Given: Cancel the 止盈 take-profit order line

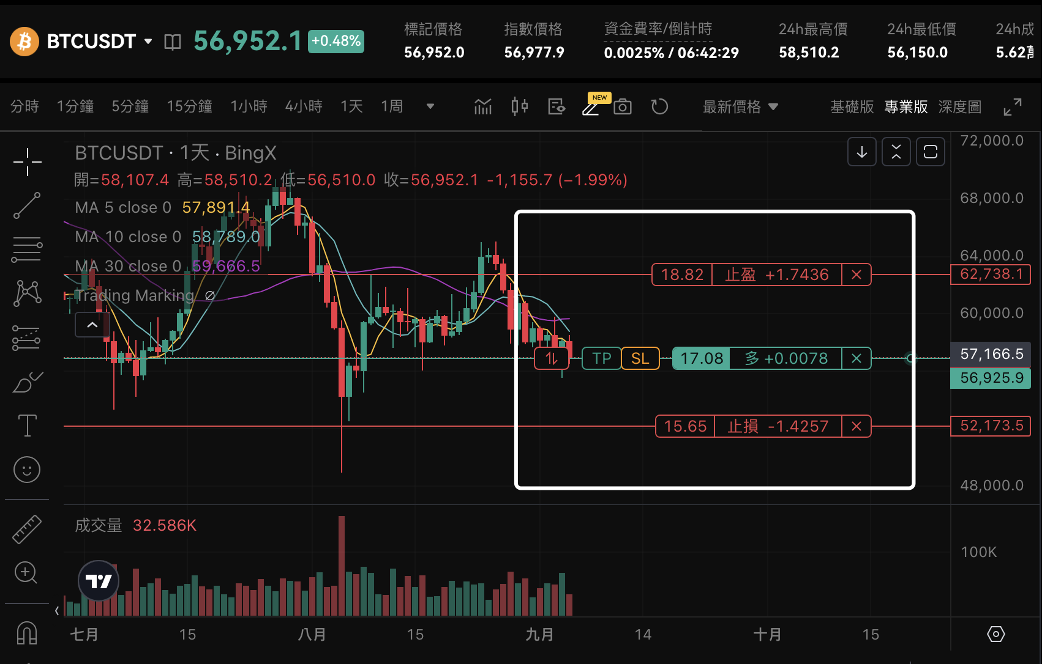Looking at the screenshot, I should click(x=856, y=275).
